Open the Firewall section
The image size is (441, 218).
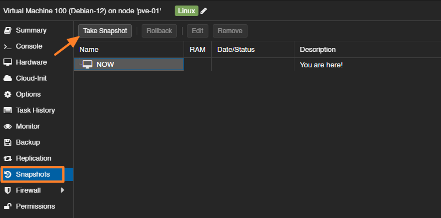click(36, 190)
